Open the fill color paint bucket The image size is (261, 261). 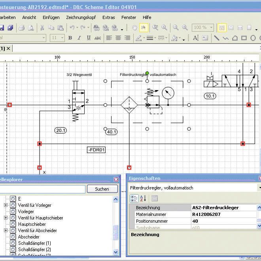point(174,38)
